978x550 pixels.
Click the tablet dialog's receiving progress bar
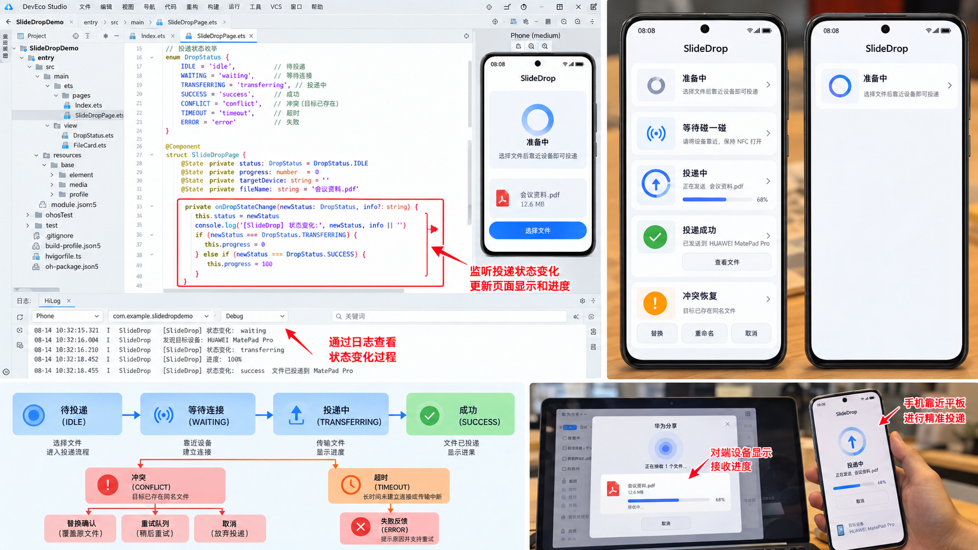coord(668,500)
